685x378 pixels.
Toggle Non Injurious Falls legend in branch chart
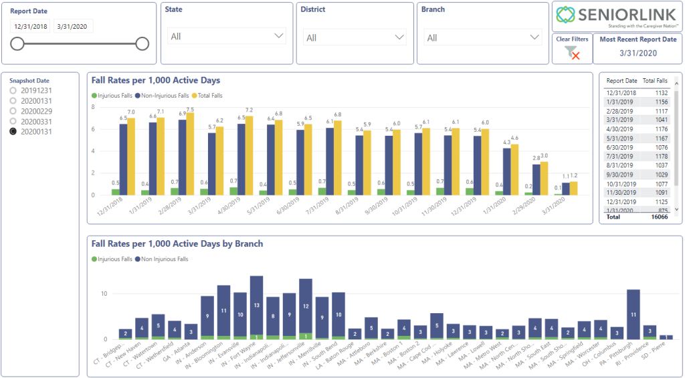162,259
